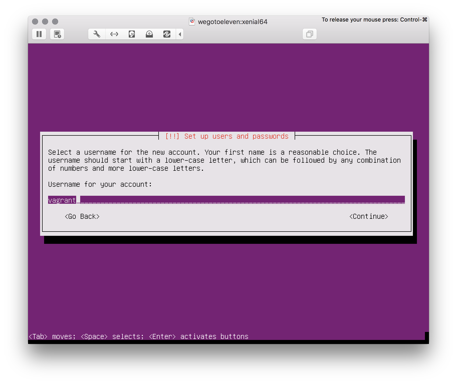Open CD/DVD drive device icon
The width and height of the screenshot is (457, 384).
coord(149,34)
